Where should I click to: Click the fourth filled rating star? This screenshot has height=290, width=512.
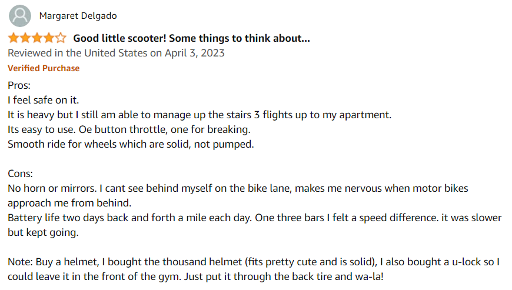click(x=49, y=38)
